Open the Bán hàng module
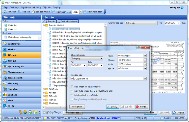The height and width of the screenshot is (122, 189). [22, 95]
